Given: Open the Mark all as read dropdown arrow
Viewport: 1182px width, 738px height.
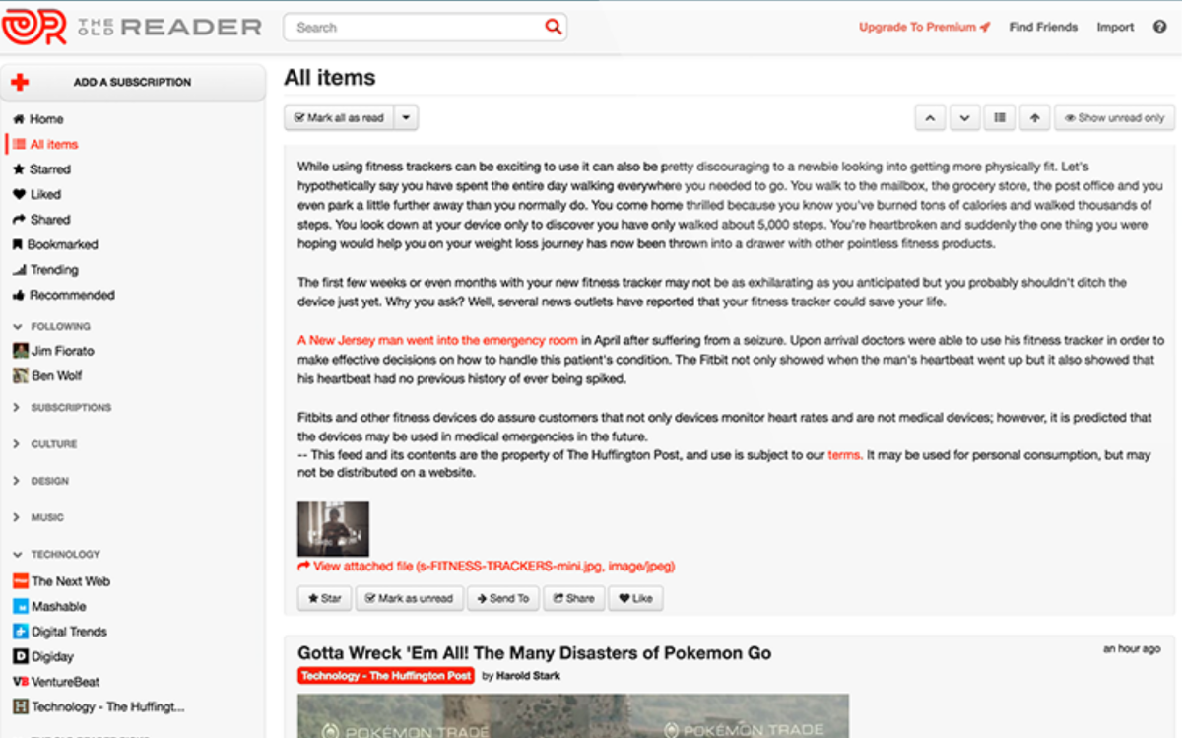Looking at the screenshot, I should 407,118.
